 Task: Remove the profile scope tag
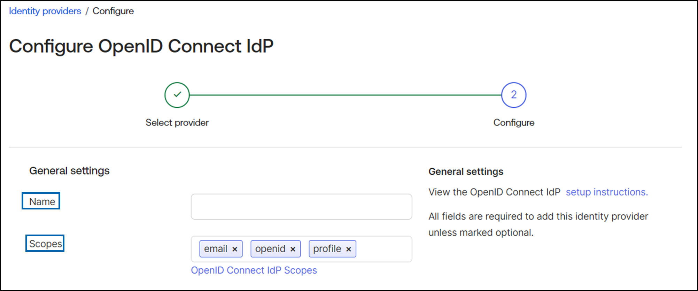click(x=349, y=249)
